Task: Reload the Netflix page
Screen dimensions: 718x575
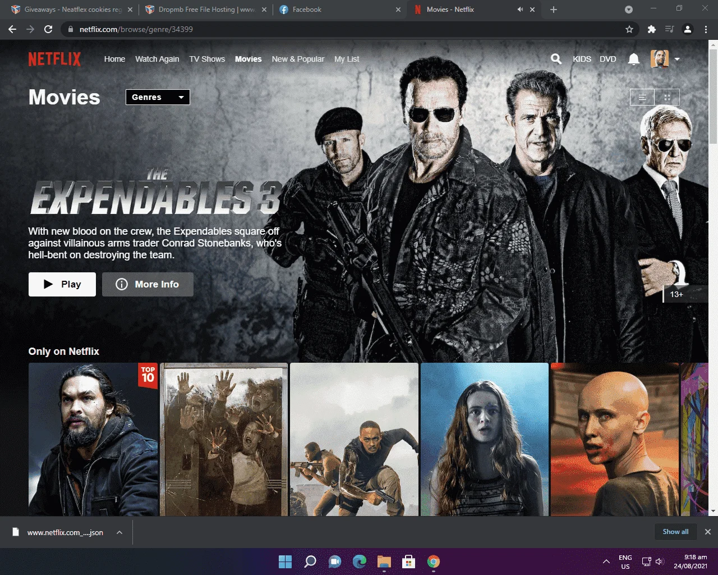Action: pos(48,29)
